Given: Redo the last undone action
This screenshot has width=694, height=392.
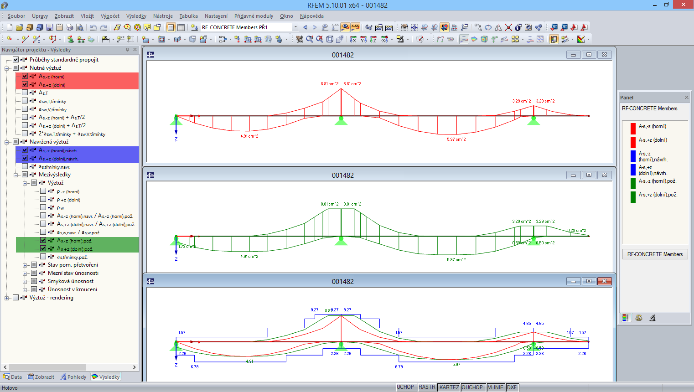Looking at the screenshot, I should click(x=104, y=27).
